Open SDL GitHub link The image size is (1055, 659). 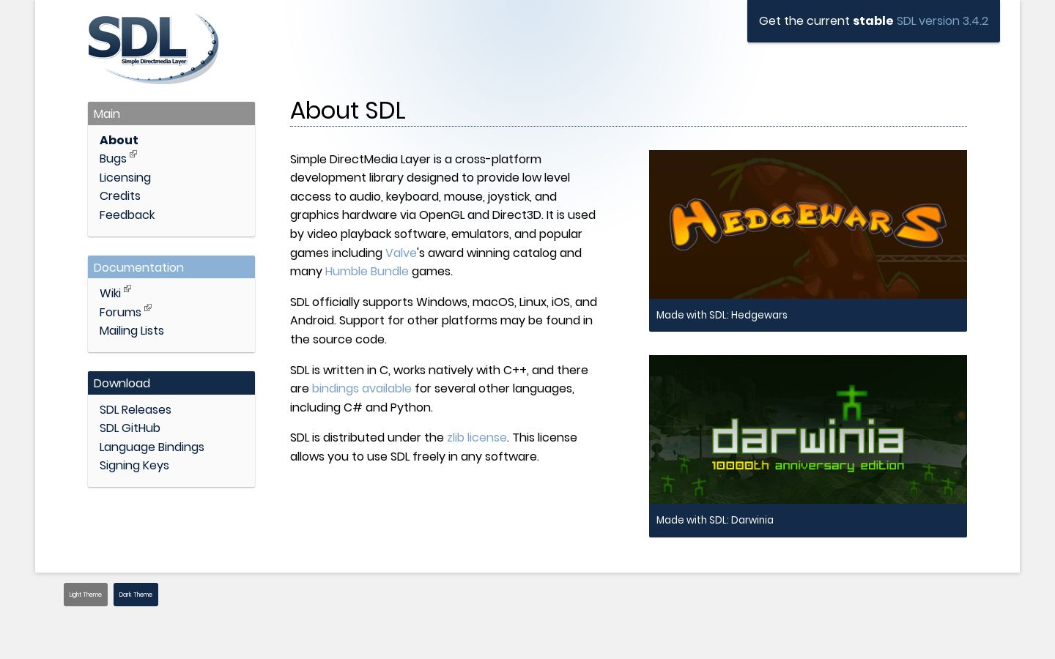(x=130, y=428)
